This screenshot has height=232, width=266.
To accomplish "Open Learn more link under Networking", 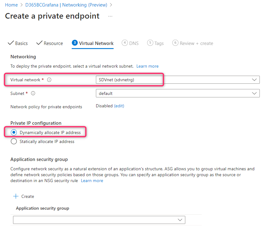I will click(147, 66).
